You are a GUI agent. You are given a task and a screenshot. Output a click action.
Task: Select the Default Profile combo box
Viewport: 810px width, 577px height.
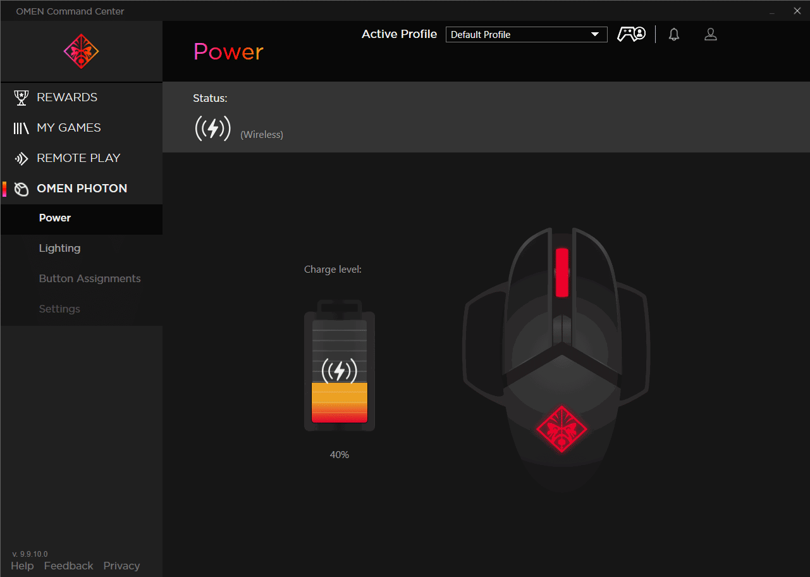click(x=519, y=35)
